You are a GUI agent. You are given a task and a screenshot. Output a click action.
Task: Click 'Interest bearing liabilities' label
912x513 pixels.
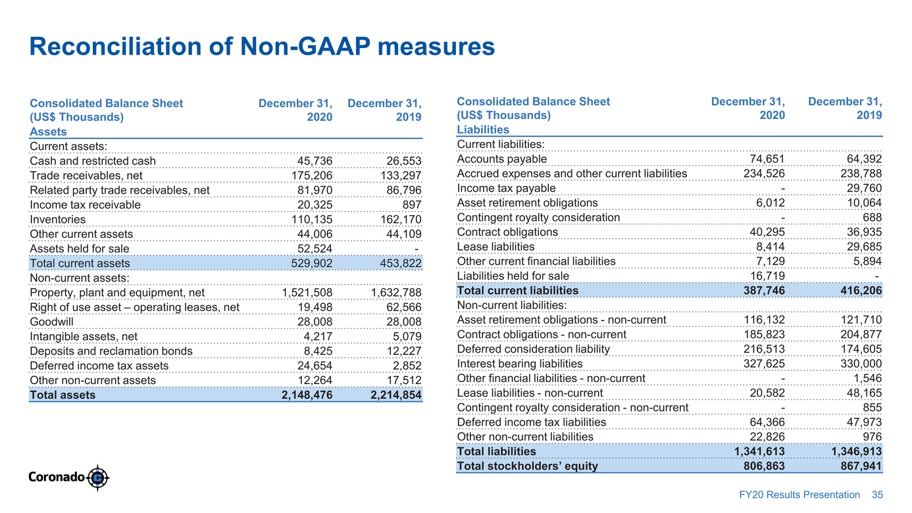pyautogui.click(x=520, y=363)
